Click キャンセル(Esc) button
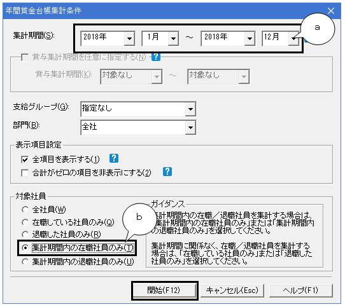Image resolution: width=345 pixels, height=307 pixels. pyautogui.click(x=232, y=290)
